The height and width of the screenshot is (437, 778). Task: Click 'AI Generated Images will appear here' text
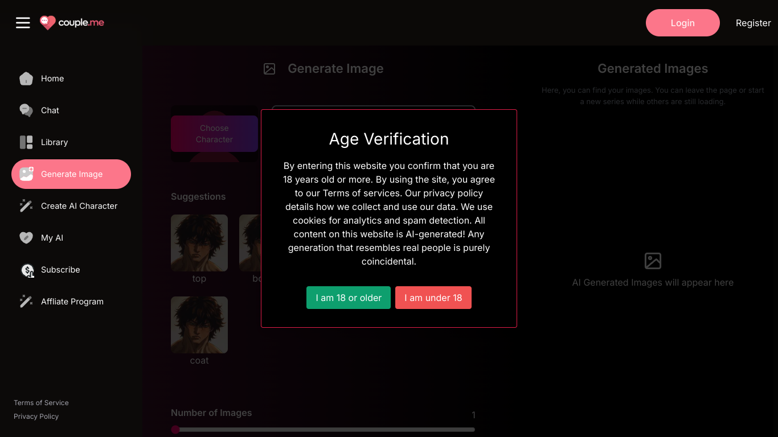tap(653, 283)
